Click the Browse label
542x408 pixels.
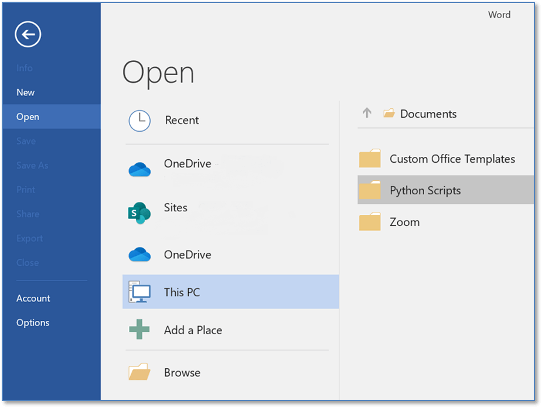182,372
